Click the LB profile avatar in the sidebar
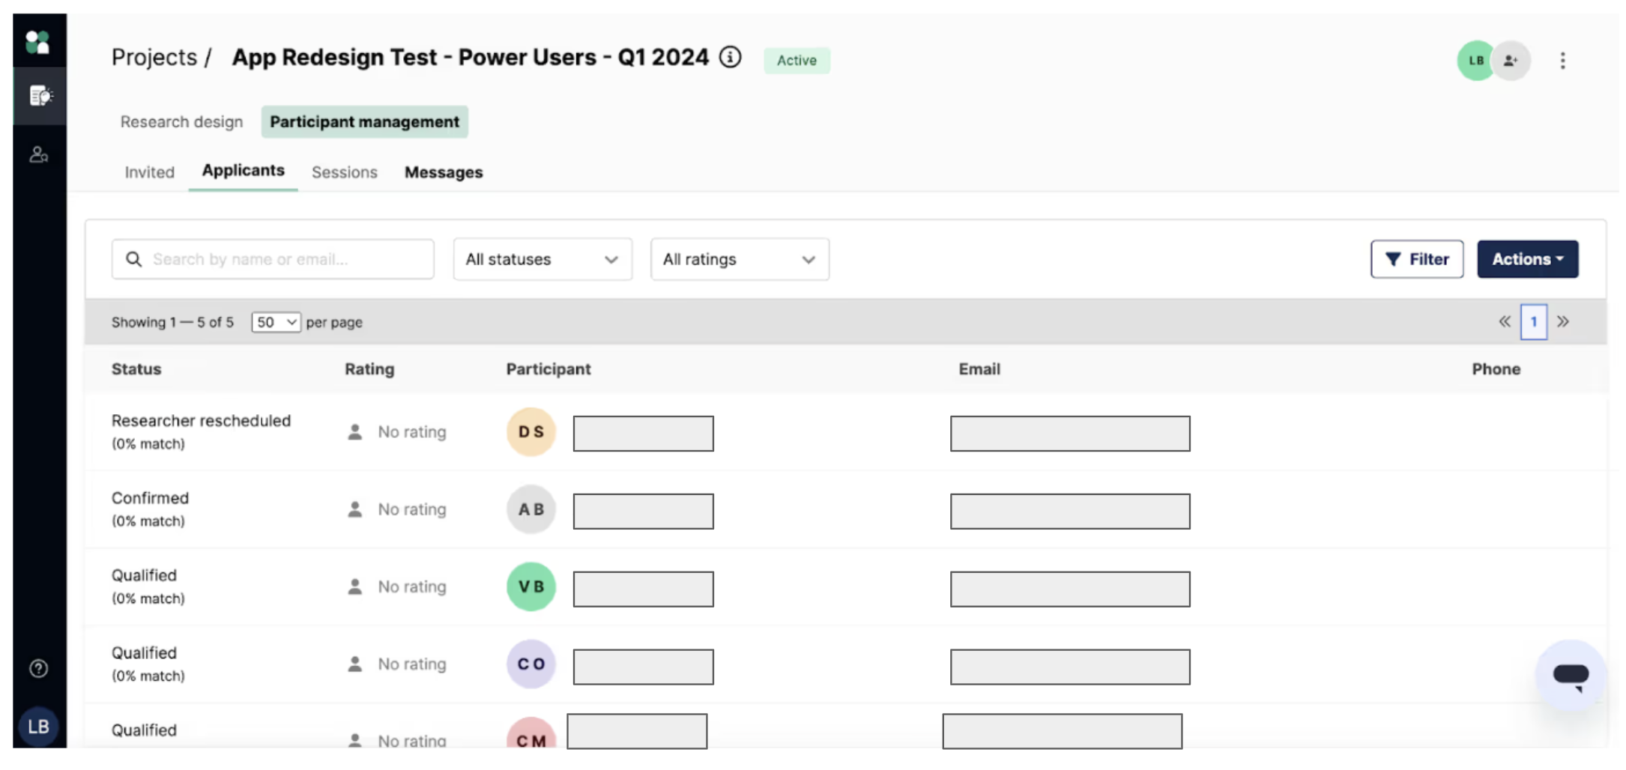The width and height of the screenshot is (1626, 770). 39,726
